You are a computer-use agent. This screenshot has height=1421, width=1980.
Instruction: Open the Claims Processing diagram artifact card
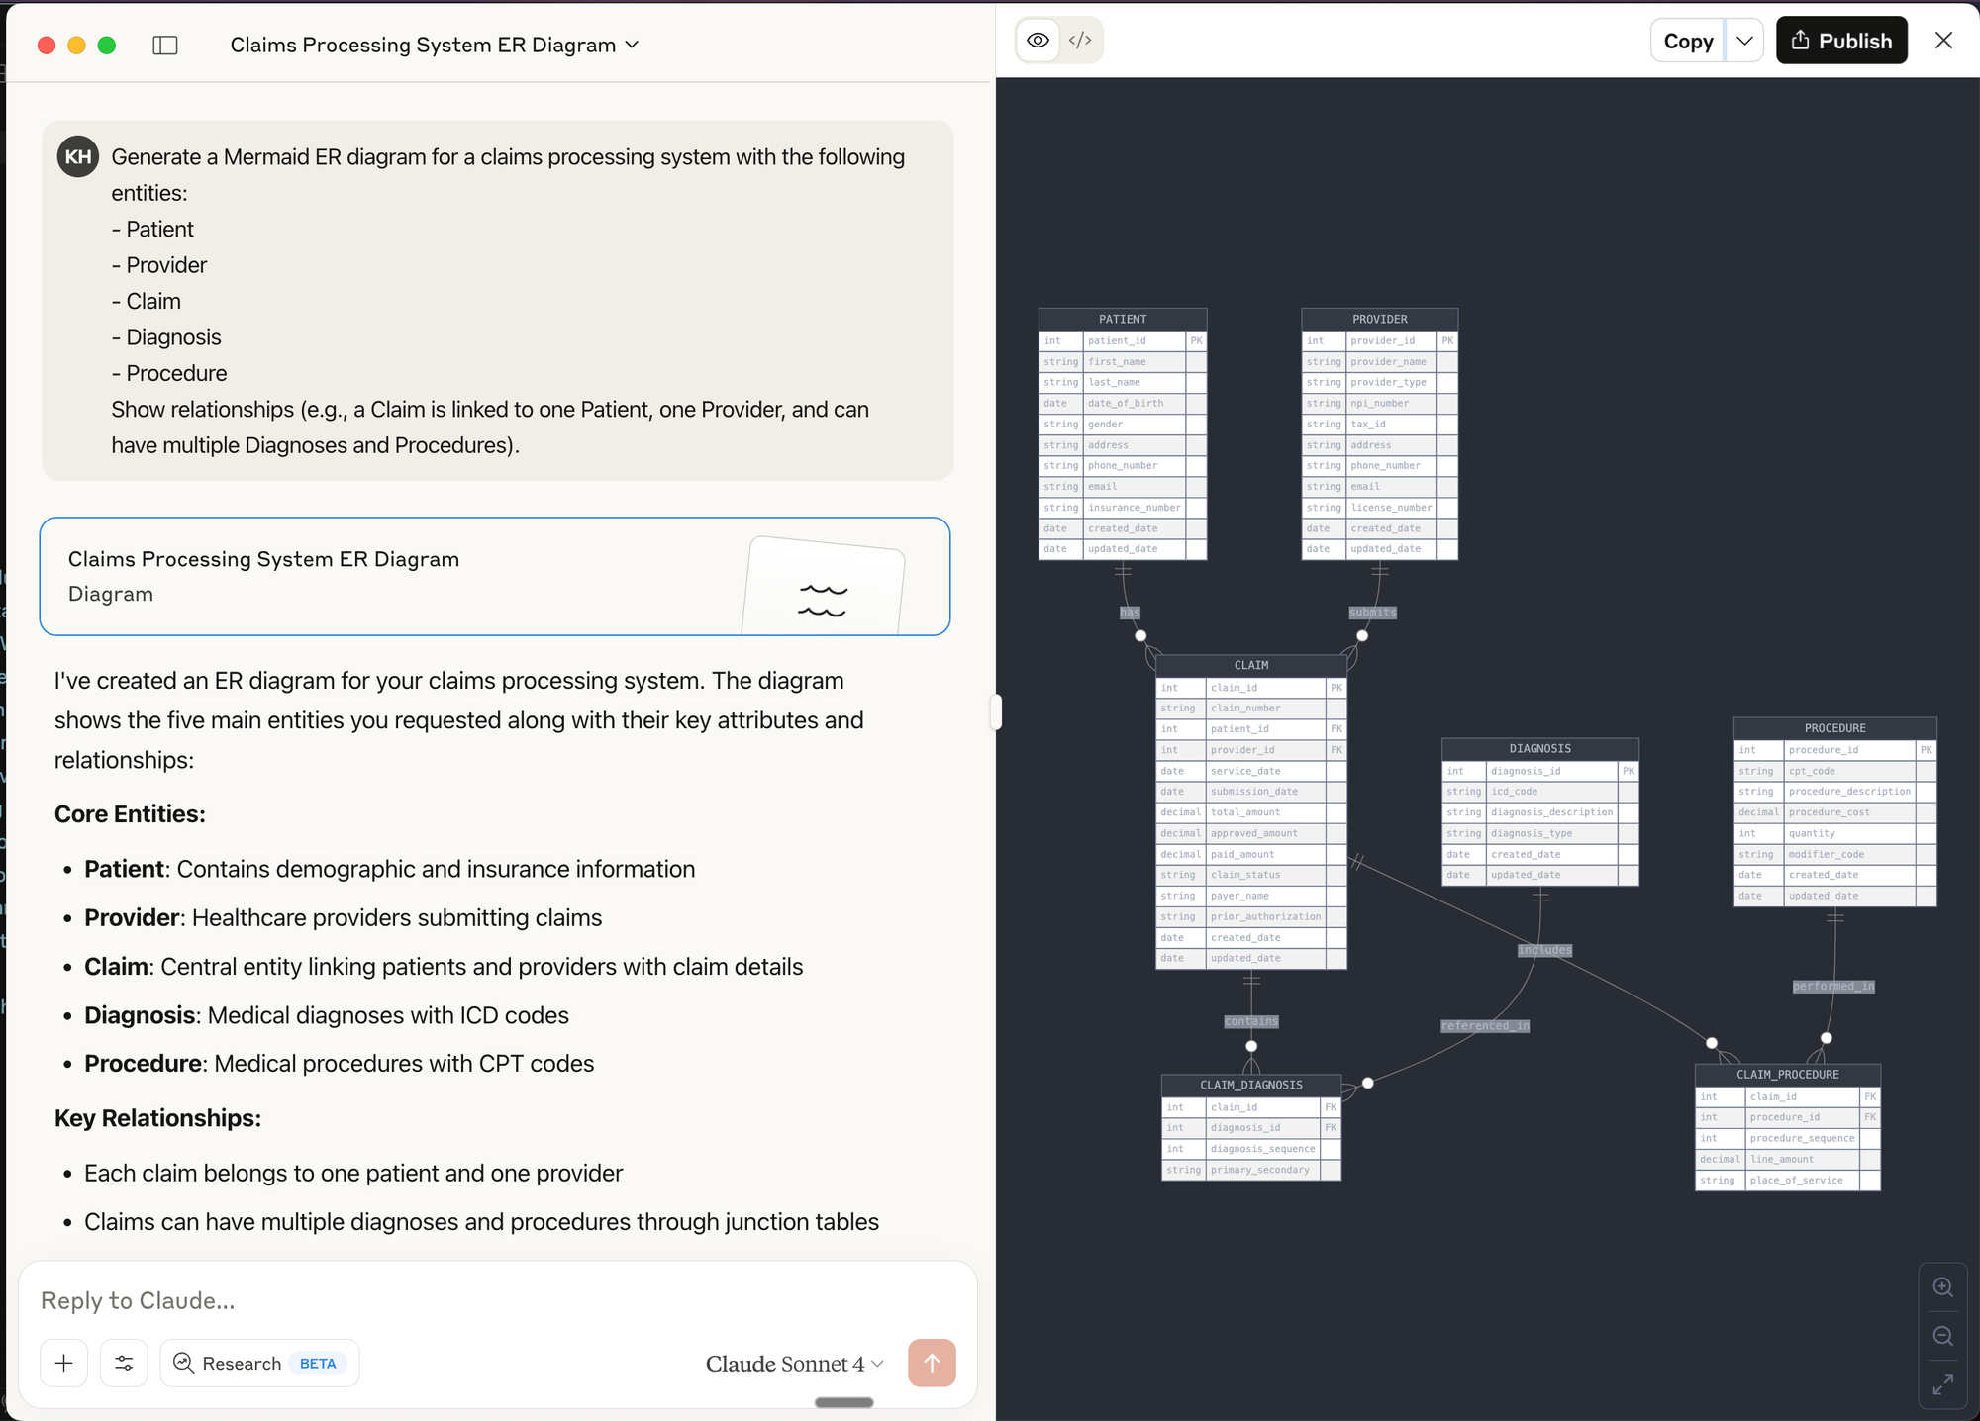(x=495, y=576)
